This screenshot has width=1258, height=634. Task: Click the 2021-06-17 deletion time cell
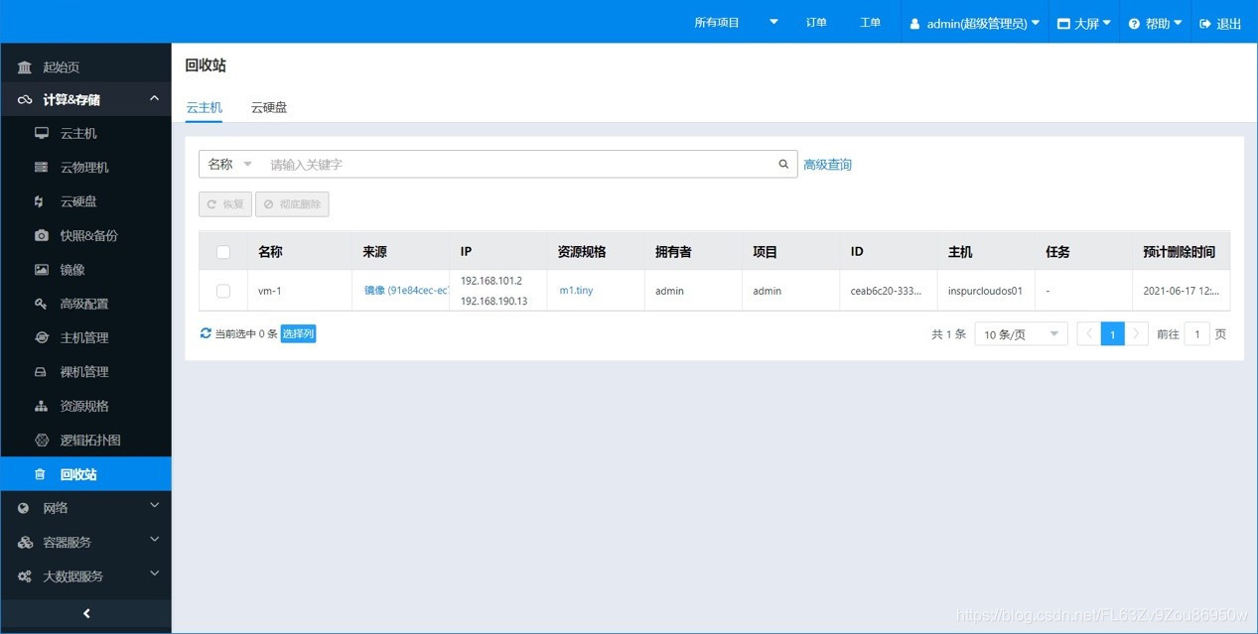(1183, 291)
